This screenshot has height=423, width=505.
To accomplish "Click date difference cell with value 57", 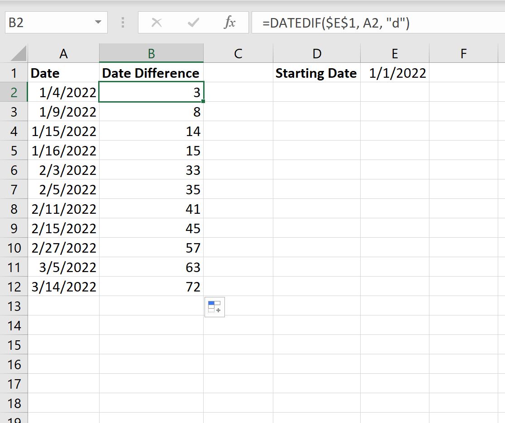I will pos(152,248).
